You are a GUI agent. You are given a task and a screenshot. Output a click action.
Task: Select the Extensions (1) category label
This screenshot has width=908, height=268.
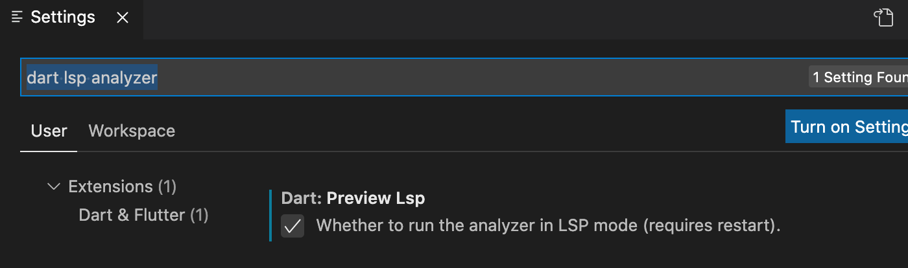click(x=122, y=187)
